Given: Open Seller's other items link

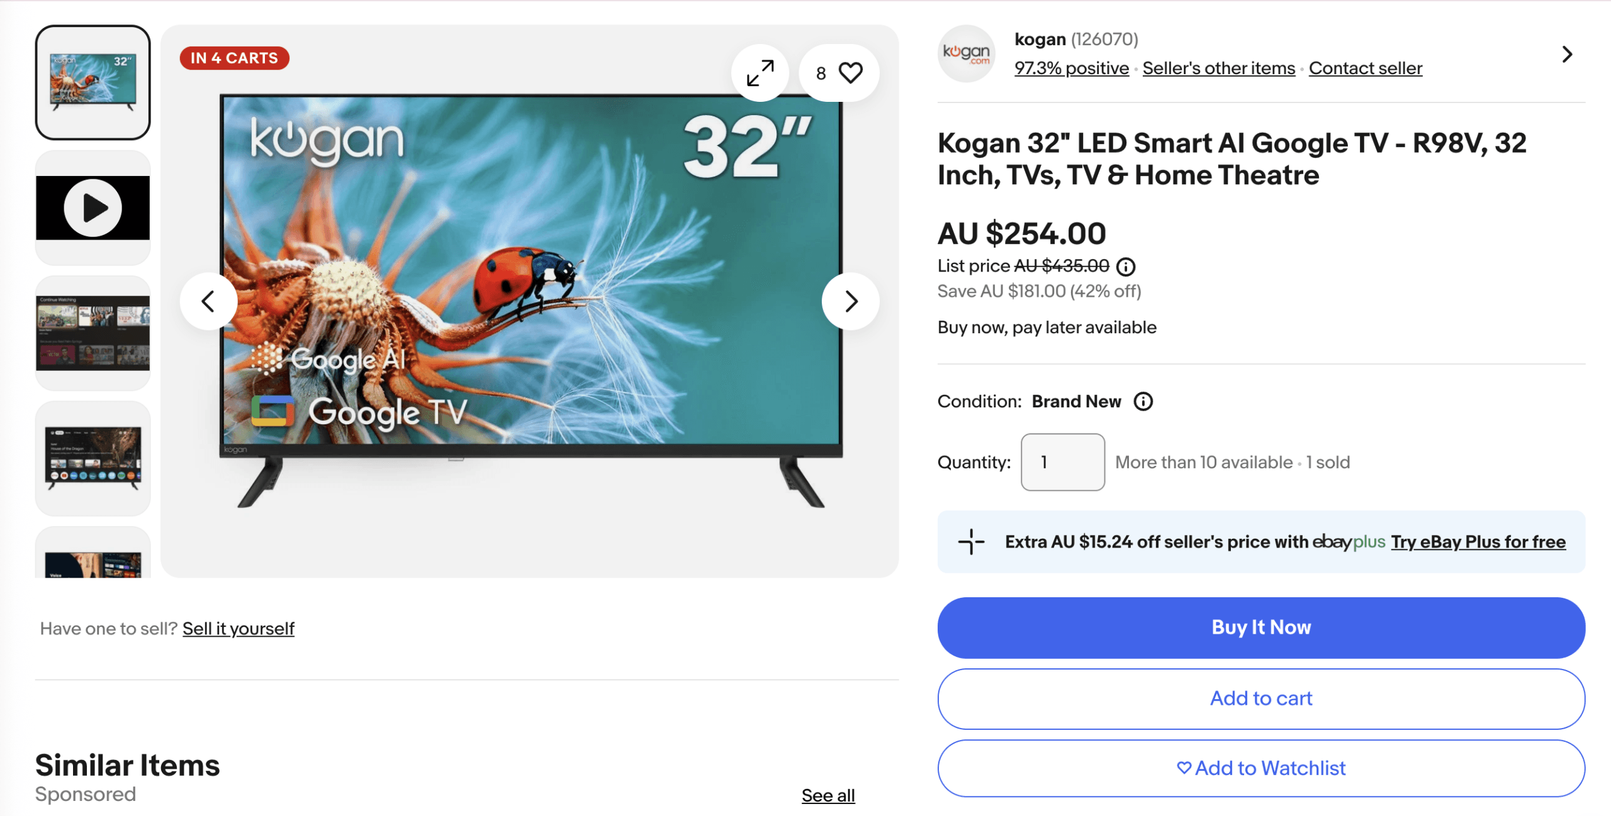Looking at the screenshot, I should [1219, 68].
